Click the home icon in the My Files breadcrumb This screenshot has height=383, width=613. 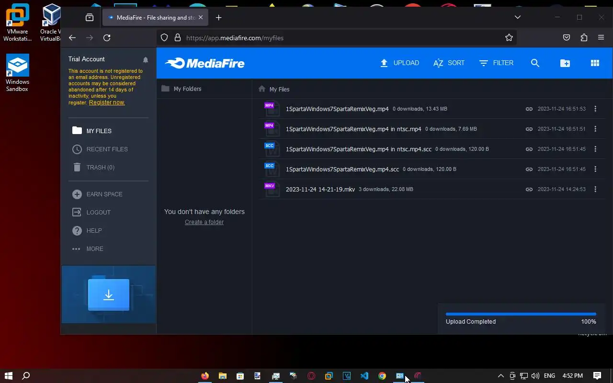pyautogui.click(x=261, y=89)
